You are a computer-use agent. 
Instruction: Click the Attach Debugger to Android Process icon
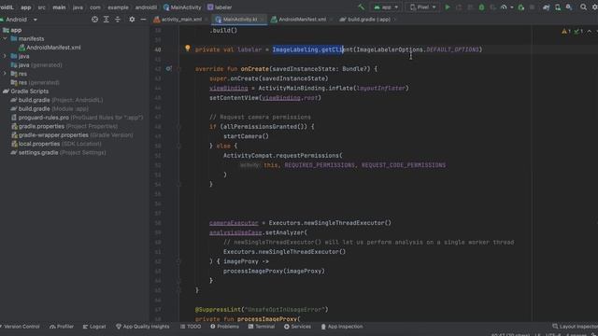click(x=521, y=7)
